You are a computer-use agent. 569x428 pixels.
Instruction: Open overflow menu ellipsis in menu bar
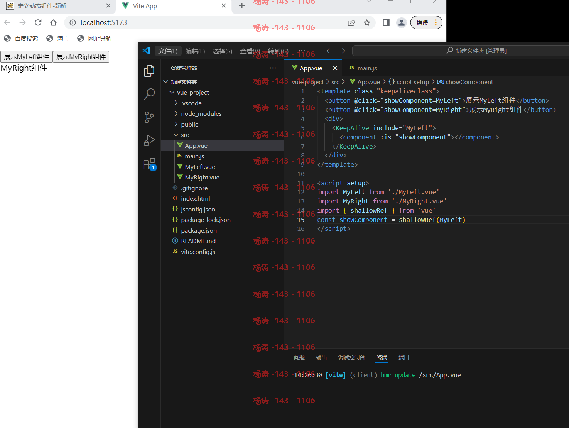302,51
